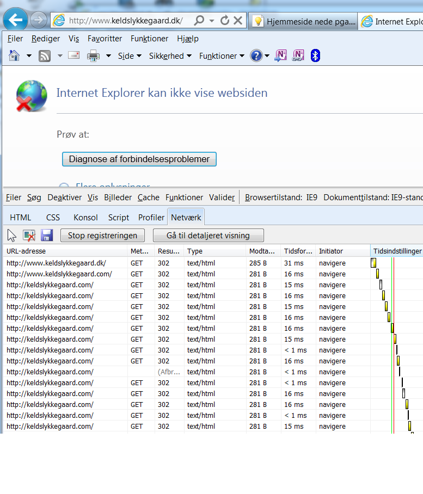The height and width of the screenshot is (494, 423).
Task: Open the Rediger menu
Action: [46, 39]
